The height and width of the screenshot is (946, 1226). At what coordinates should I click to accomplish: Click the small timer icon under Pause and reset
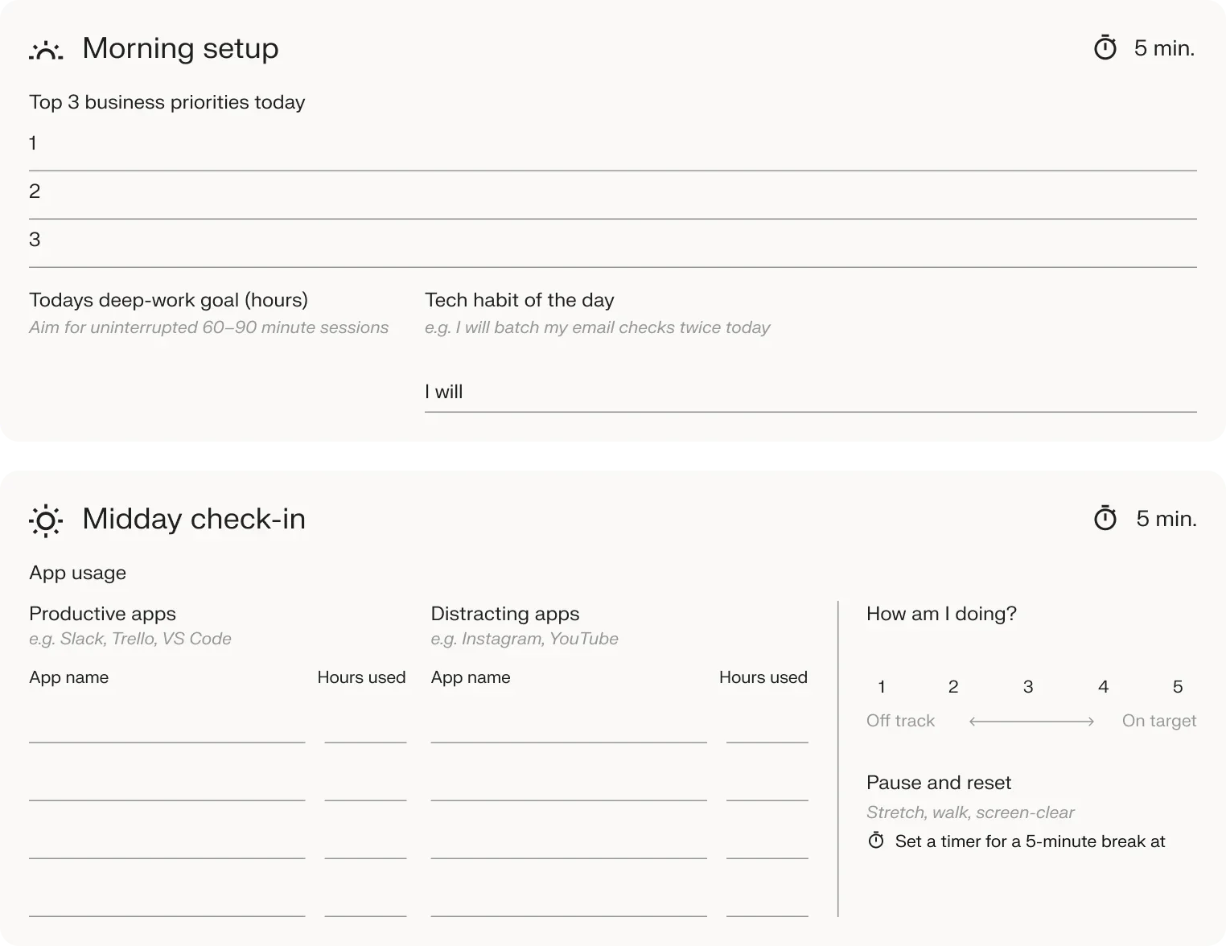pos(876,841)
